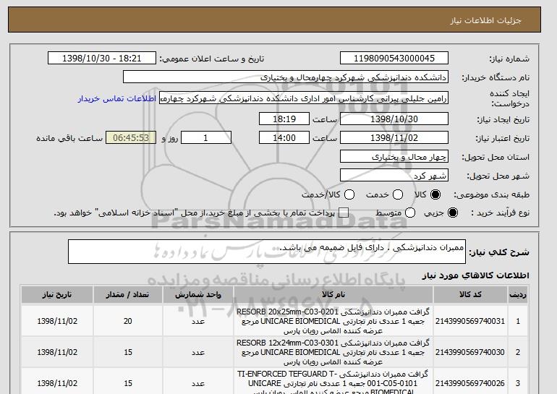The height and width of the screenshot is (394, 557).
Task: Click the TI-ENFORCED TEFGUARD product name cell
Action: coord(333,382)
